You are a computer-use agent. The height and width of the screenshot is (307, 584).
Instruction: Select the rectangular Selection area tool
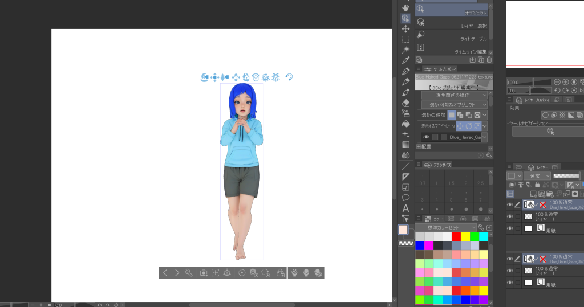[x=405, y=39]
